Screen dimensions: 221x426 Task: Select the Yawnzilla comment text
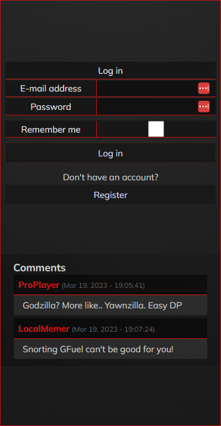(x=102, y=306)
